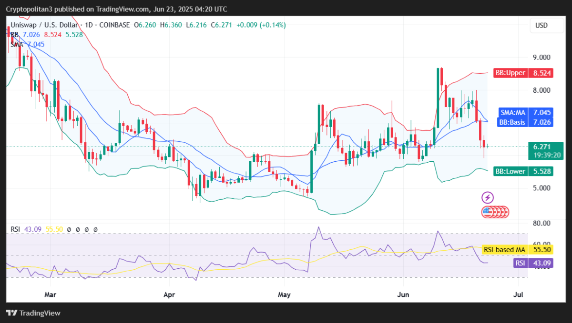Click the 43.09 value in RSI legend
Screen dimensions: 572x323
(x=33, y=229)
